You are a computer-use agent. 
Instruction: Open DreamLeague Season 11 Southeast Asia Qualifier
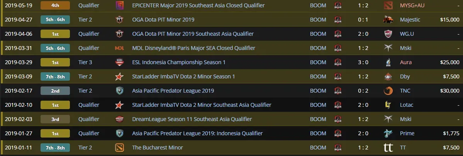click(192, 119)
